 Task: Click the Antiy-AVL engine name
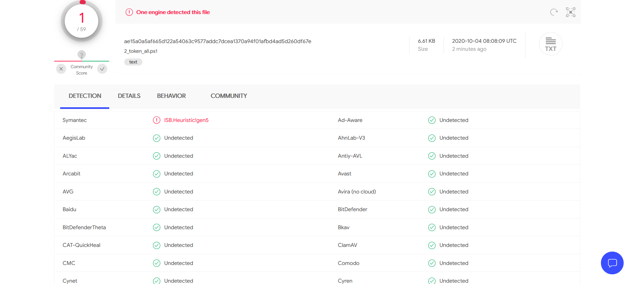[x=350, y=156]
